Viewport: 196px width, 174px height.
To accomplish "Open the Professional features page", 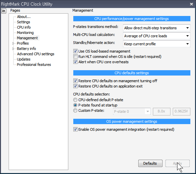I will [x=34, y=65].
